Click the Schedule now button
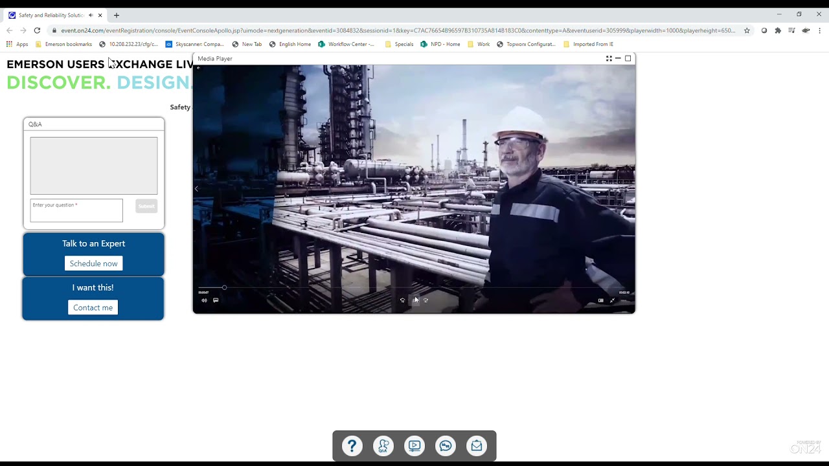The height and width of the screenshot is (466, 829). pyautogui.click(x=94, y=263)
